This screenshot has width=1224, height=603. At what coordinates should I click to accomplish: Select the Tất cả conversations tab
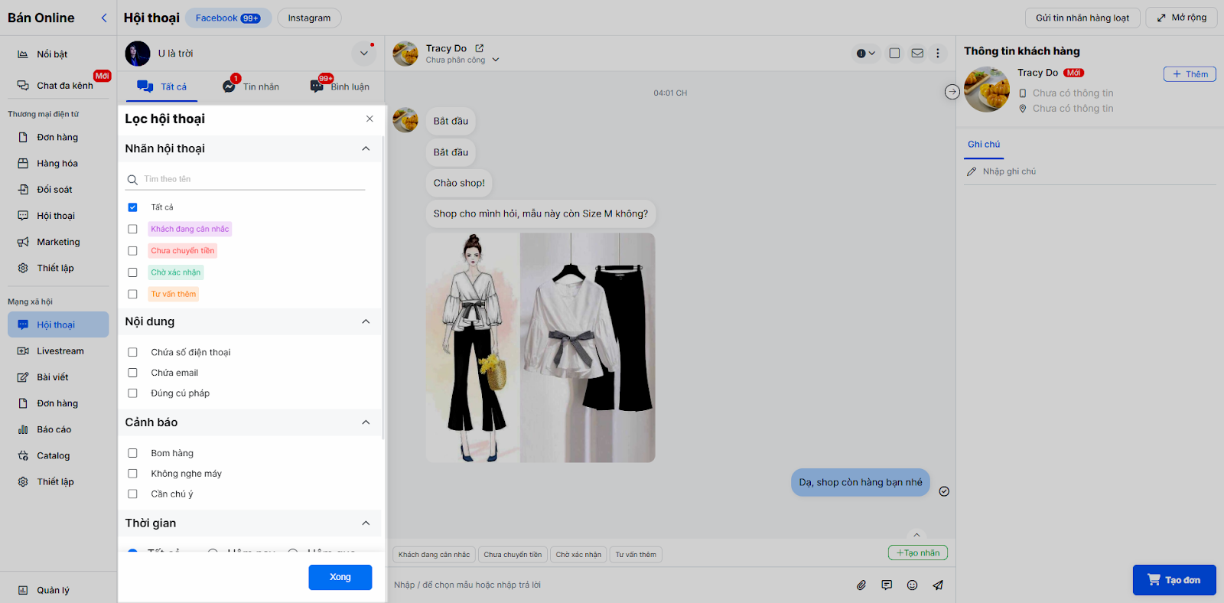tap(162, 86)
